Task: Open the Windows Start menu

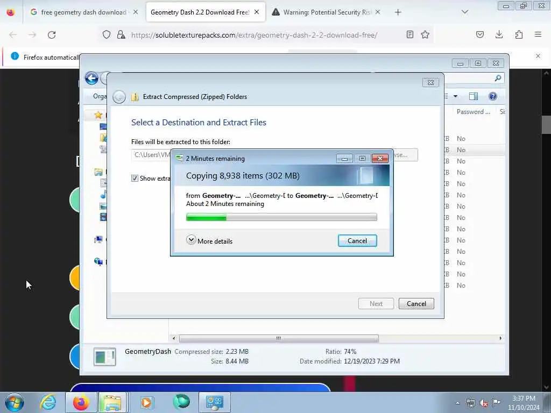Action: click(x=15, y=402)
